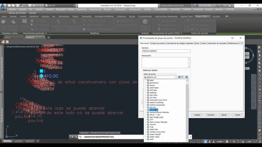Select Tree in the style list
Viewport: 262px width, 147px height.
click(x=151, y=127)
